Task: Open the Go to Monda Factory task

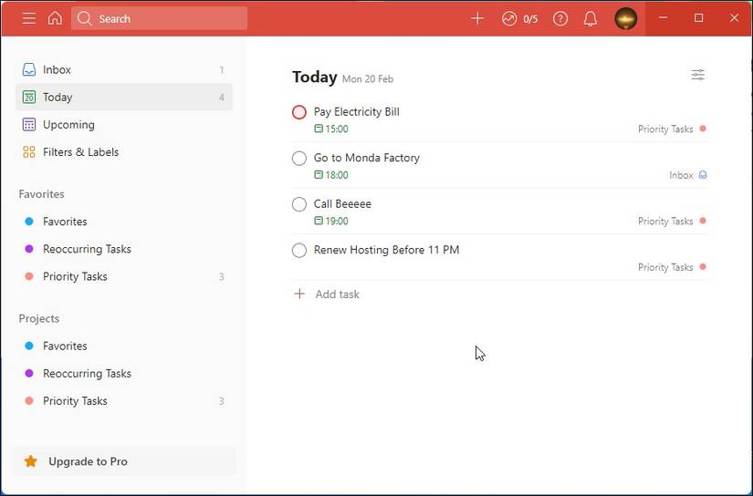Action: click(366, 158)
